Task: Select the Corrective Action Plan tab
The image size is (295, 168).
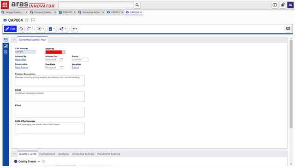Action: [x=33, y=40]
